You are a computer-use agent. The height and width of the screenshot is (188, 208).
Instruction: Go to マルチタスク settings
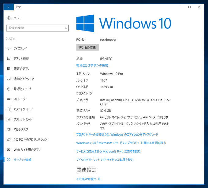(x=21, y=129)
